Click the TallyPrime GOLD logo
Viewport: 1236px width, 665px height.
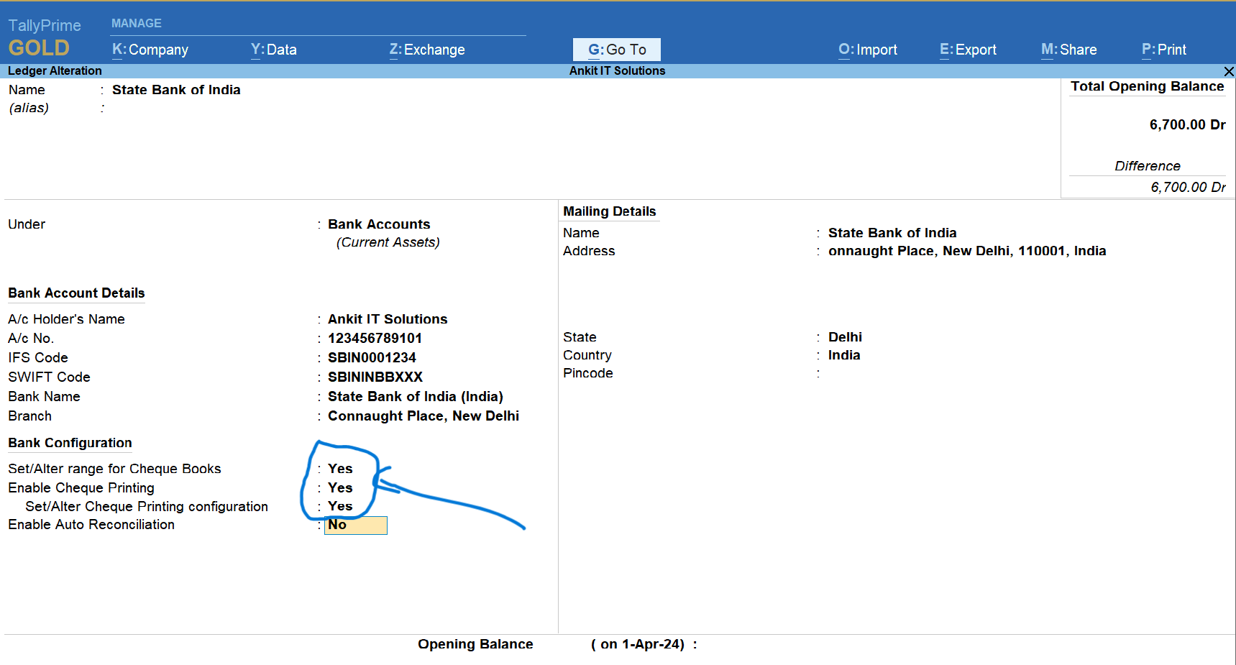pos(45,38)
